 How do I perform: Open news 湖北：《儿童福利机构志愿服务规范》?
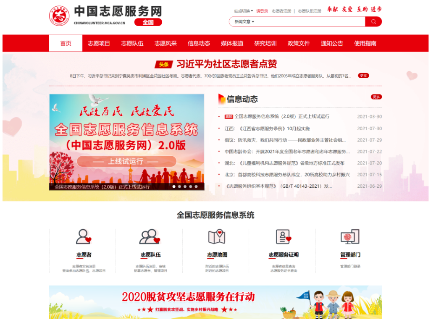point(284,163)
